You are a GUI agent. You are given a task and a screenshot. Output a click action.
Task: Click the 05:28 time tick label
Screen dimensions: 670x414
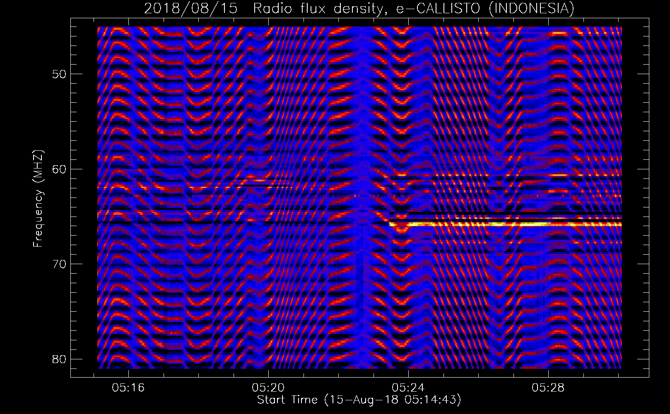548,388
